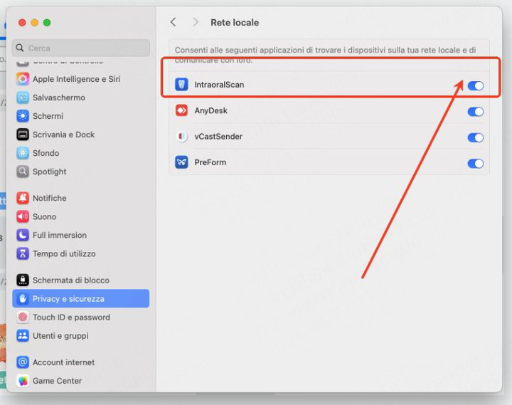Disable local network access for IntraoralScan
The width and height of the screenshot is (512, 405).
point(476,85)
